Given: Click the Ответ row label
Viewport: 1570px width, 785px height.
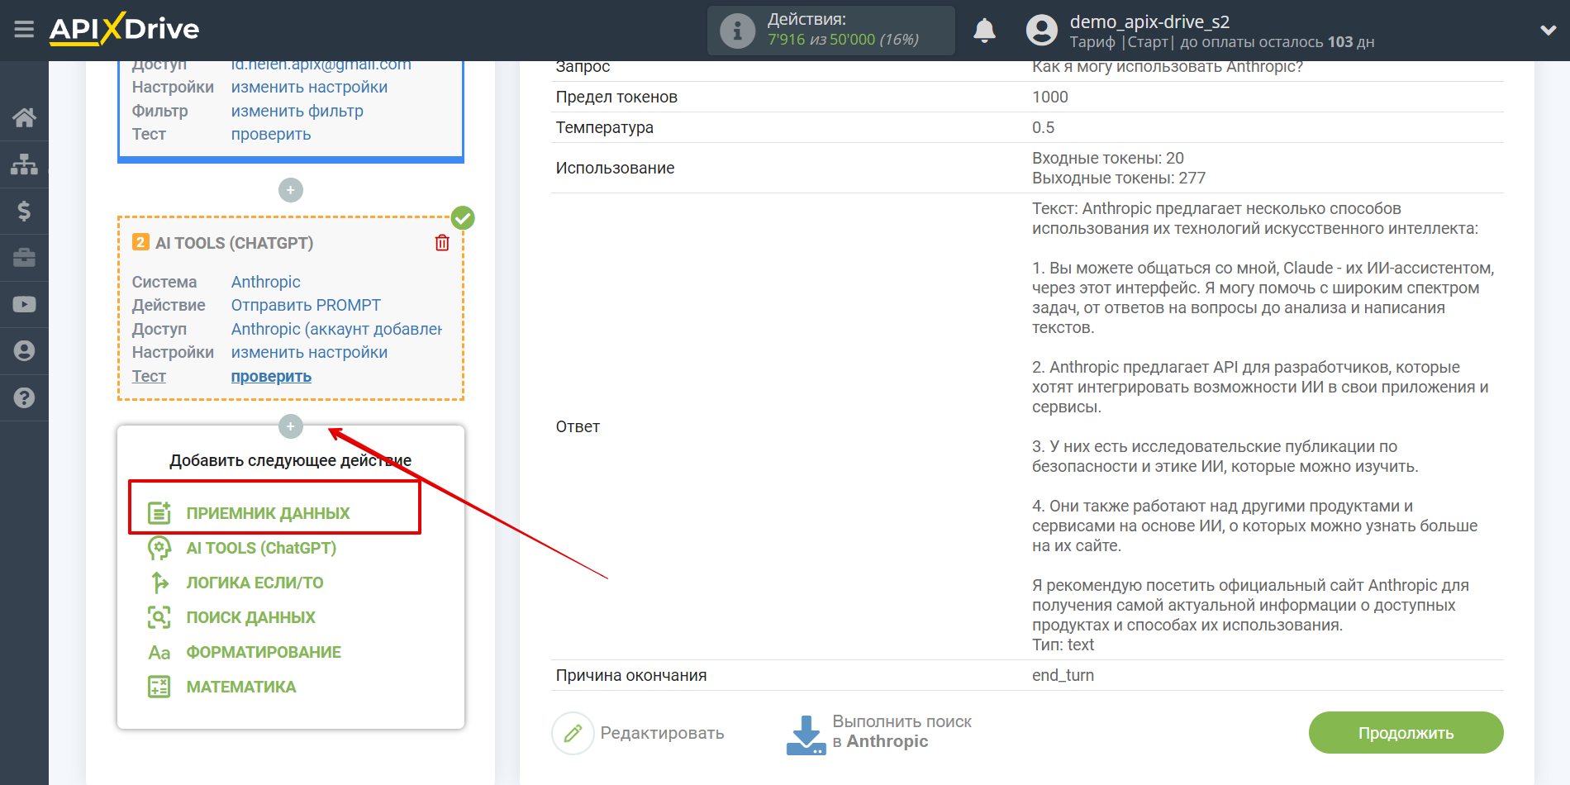Looking at the screenshot, I should [x=578, y=426].
